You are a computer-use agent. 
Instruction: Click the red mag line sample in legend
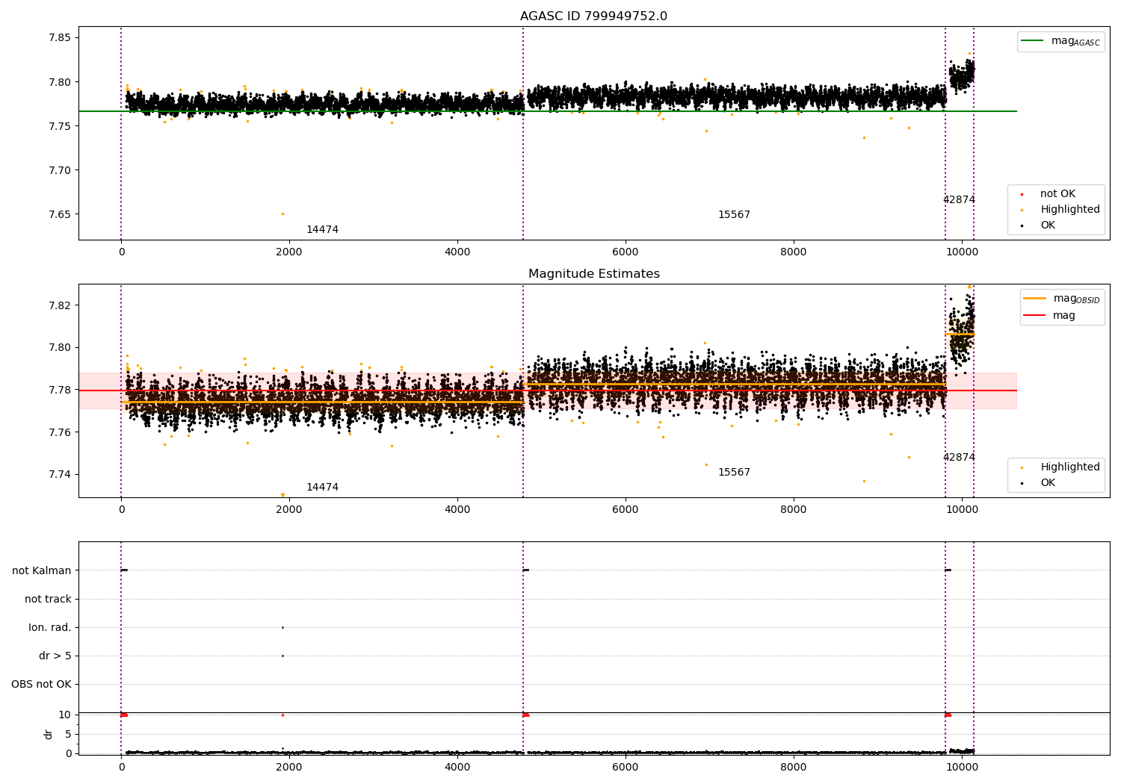tap(1035, 316)
